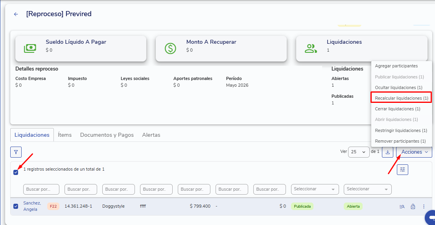Switch to the Liquidaciones tab

tap(32, 135)
